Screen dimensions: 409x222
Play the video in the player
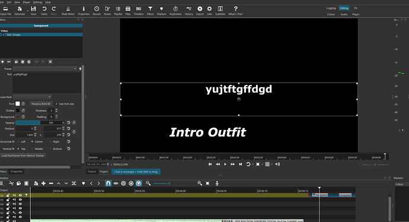tap(225, 164)
